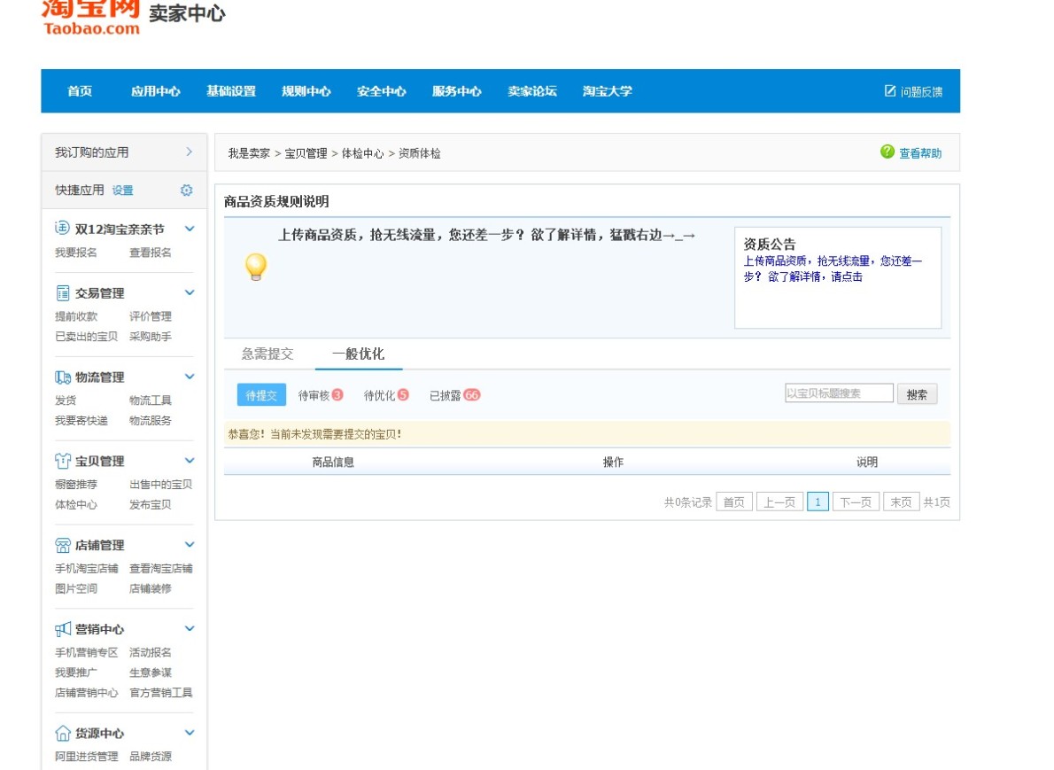Select page 1 in the pagination

click(818, 502)
